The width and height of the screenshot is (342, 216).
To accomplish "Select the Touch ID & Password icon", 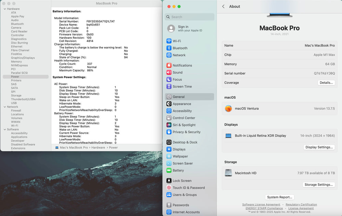I will 169,188.
